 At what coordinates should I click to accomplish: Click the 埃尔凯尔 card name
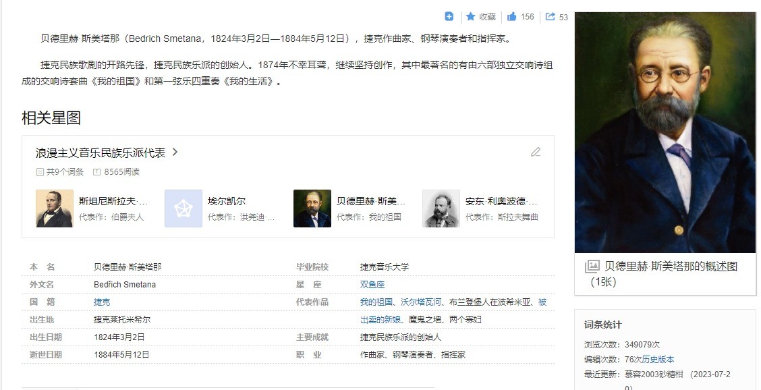click(227, 201)
